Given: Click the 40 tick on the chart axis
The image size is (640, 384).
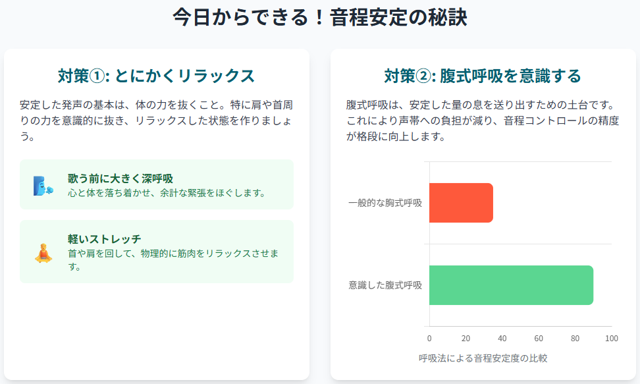Looking at the screenshot, I should [502, 339].
